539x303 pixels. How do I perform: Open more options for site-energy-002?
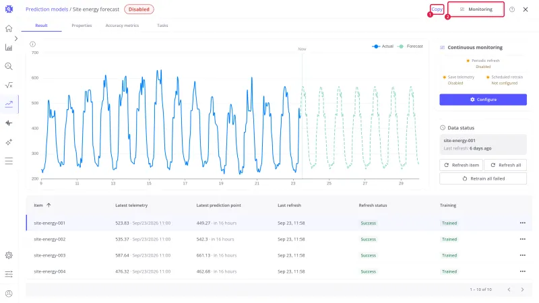click(x=523, y=239)
